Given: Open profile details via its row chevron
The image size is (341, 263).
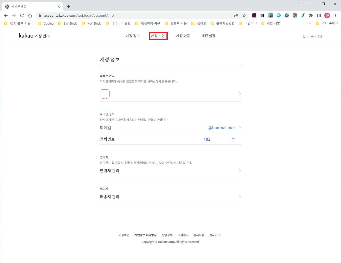Looking at the screenshot, I should pos(240,94).
